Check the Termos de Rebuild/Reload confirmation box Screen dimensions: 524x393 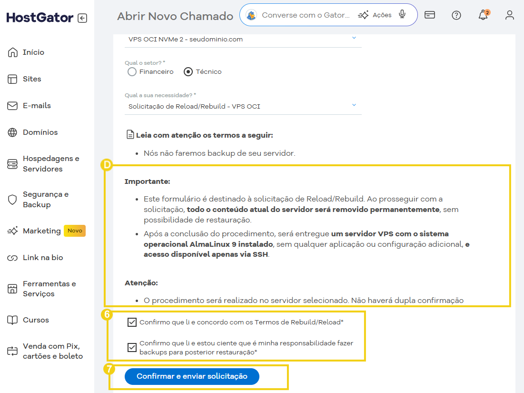point(132,322)
